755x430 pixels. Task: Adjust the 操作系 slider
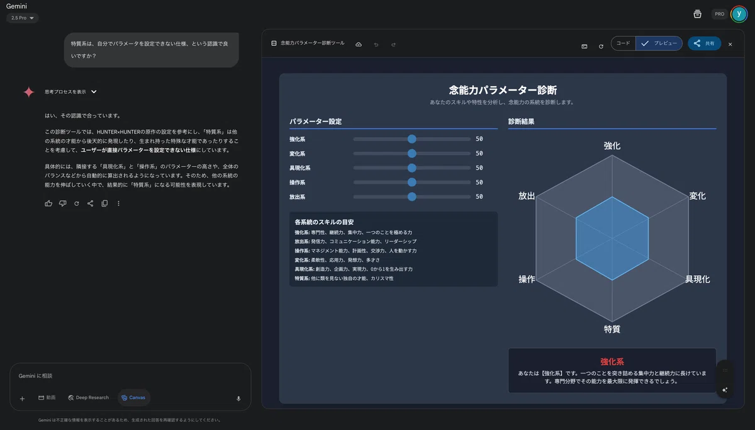pos(412,183)
